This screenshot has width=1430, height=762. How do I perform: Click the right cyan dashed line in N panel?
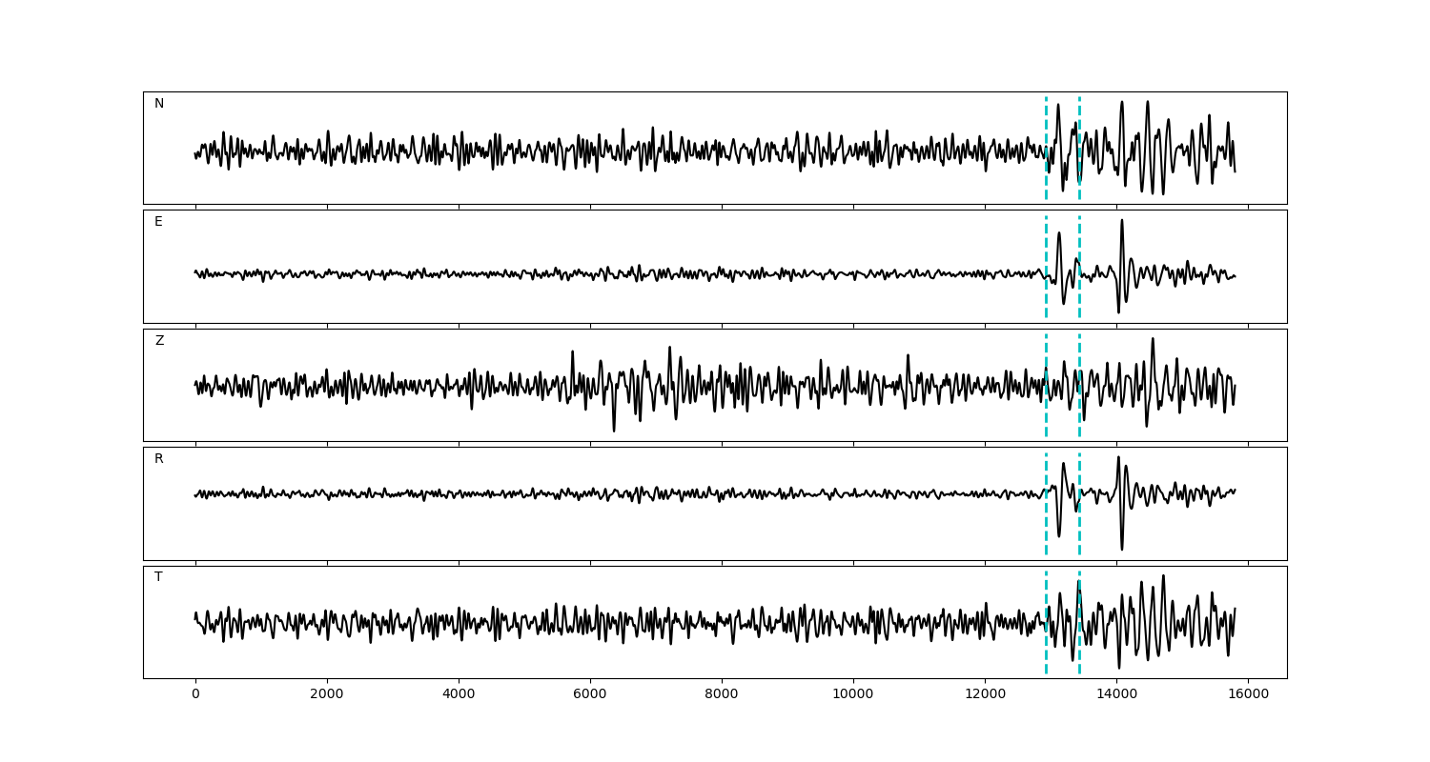tap(1079, 124)
